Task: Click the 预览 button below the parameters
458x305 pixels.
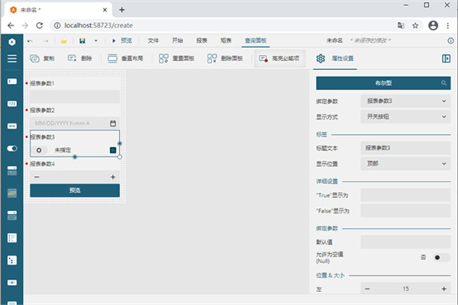Action: [x=75, y=190]
